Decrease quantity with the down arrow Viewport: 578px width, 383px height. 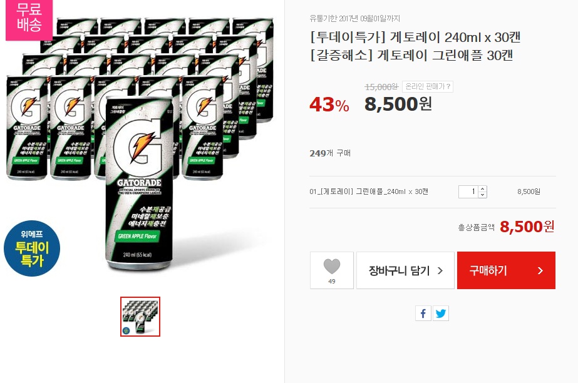click(x=483, y=195)
